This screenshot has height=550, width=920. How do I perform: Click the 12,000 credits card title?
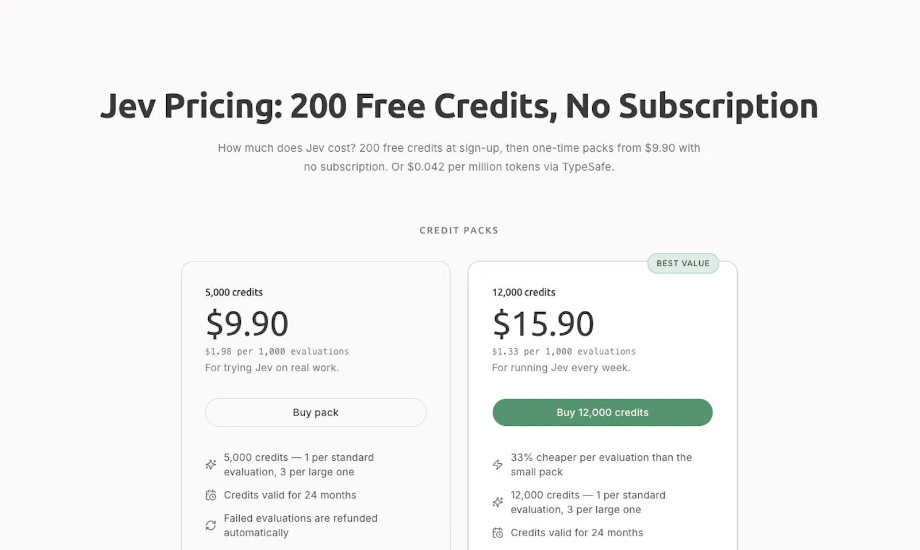coord(524,293)
